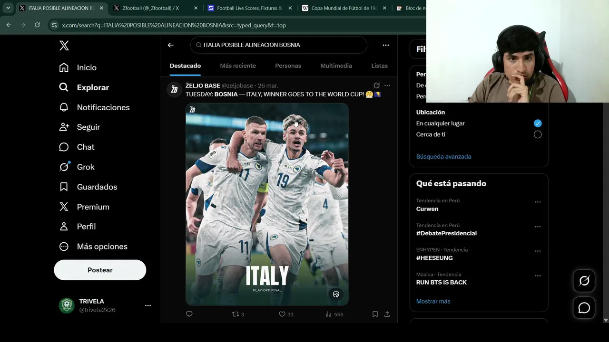
Task: Click browser forward button
Action: click(23, 25)
